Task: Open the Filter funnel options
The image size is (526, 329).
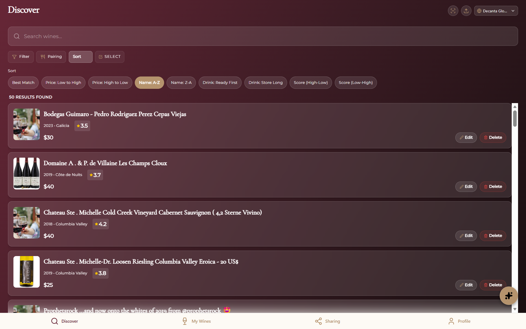Action: pyautogui.click(x=21, y=57)
